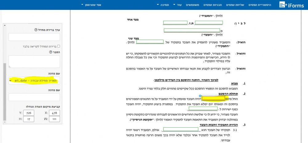Click the iForms logo
The width and height of the screenshot is (308, 143).
click(291, 5)
